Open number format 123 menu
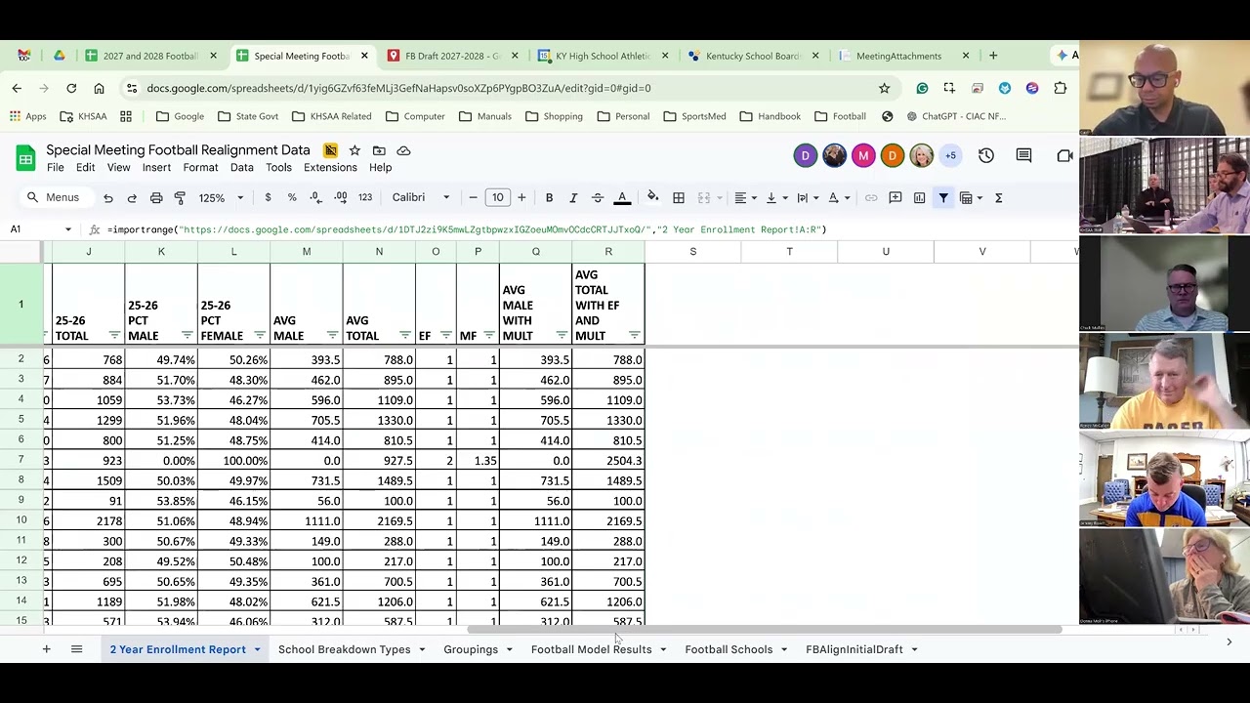 coord(365,197)
